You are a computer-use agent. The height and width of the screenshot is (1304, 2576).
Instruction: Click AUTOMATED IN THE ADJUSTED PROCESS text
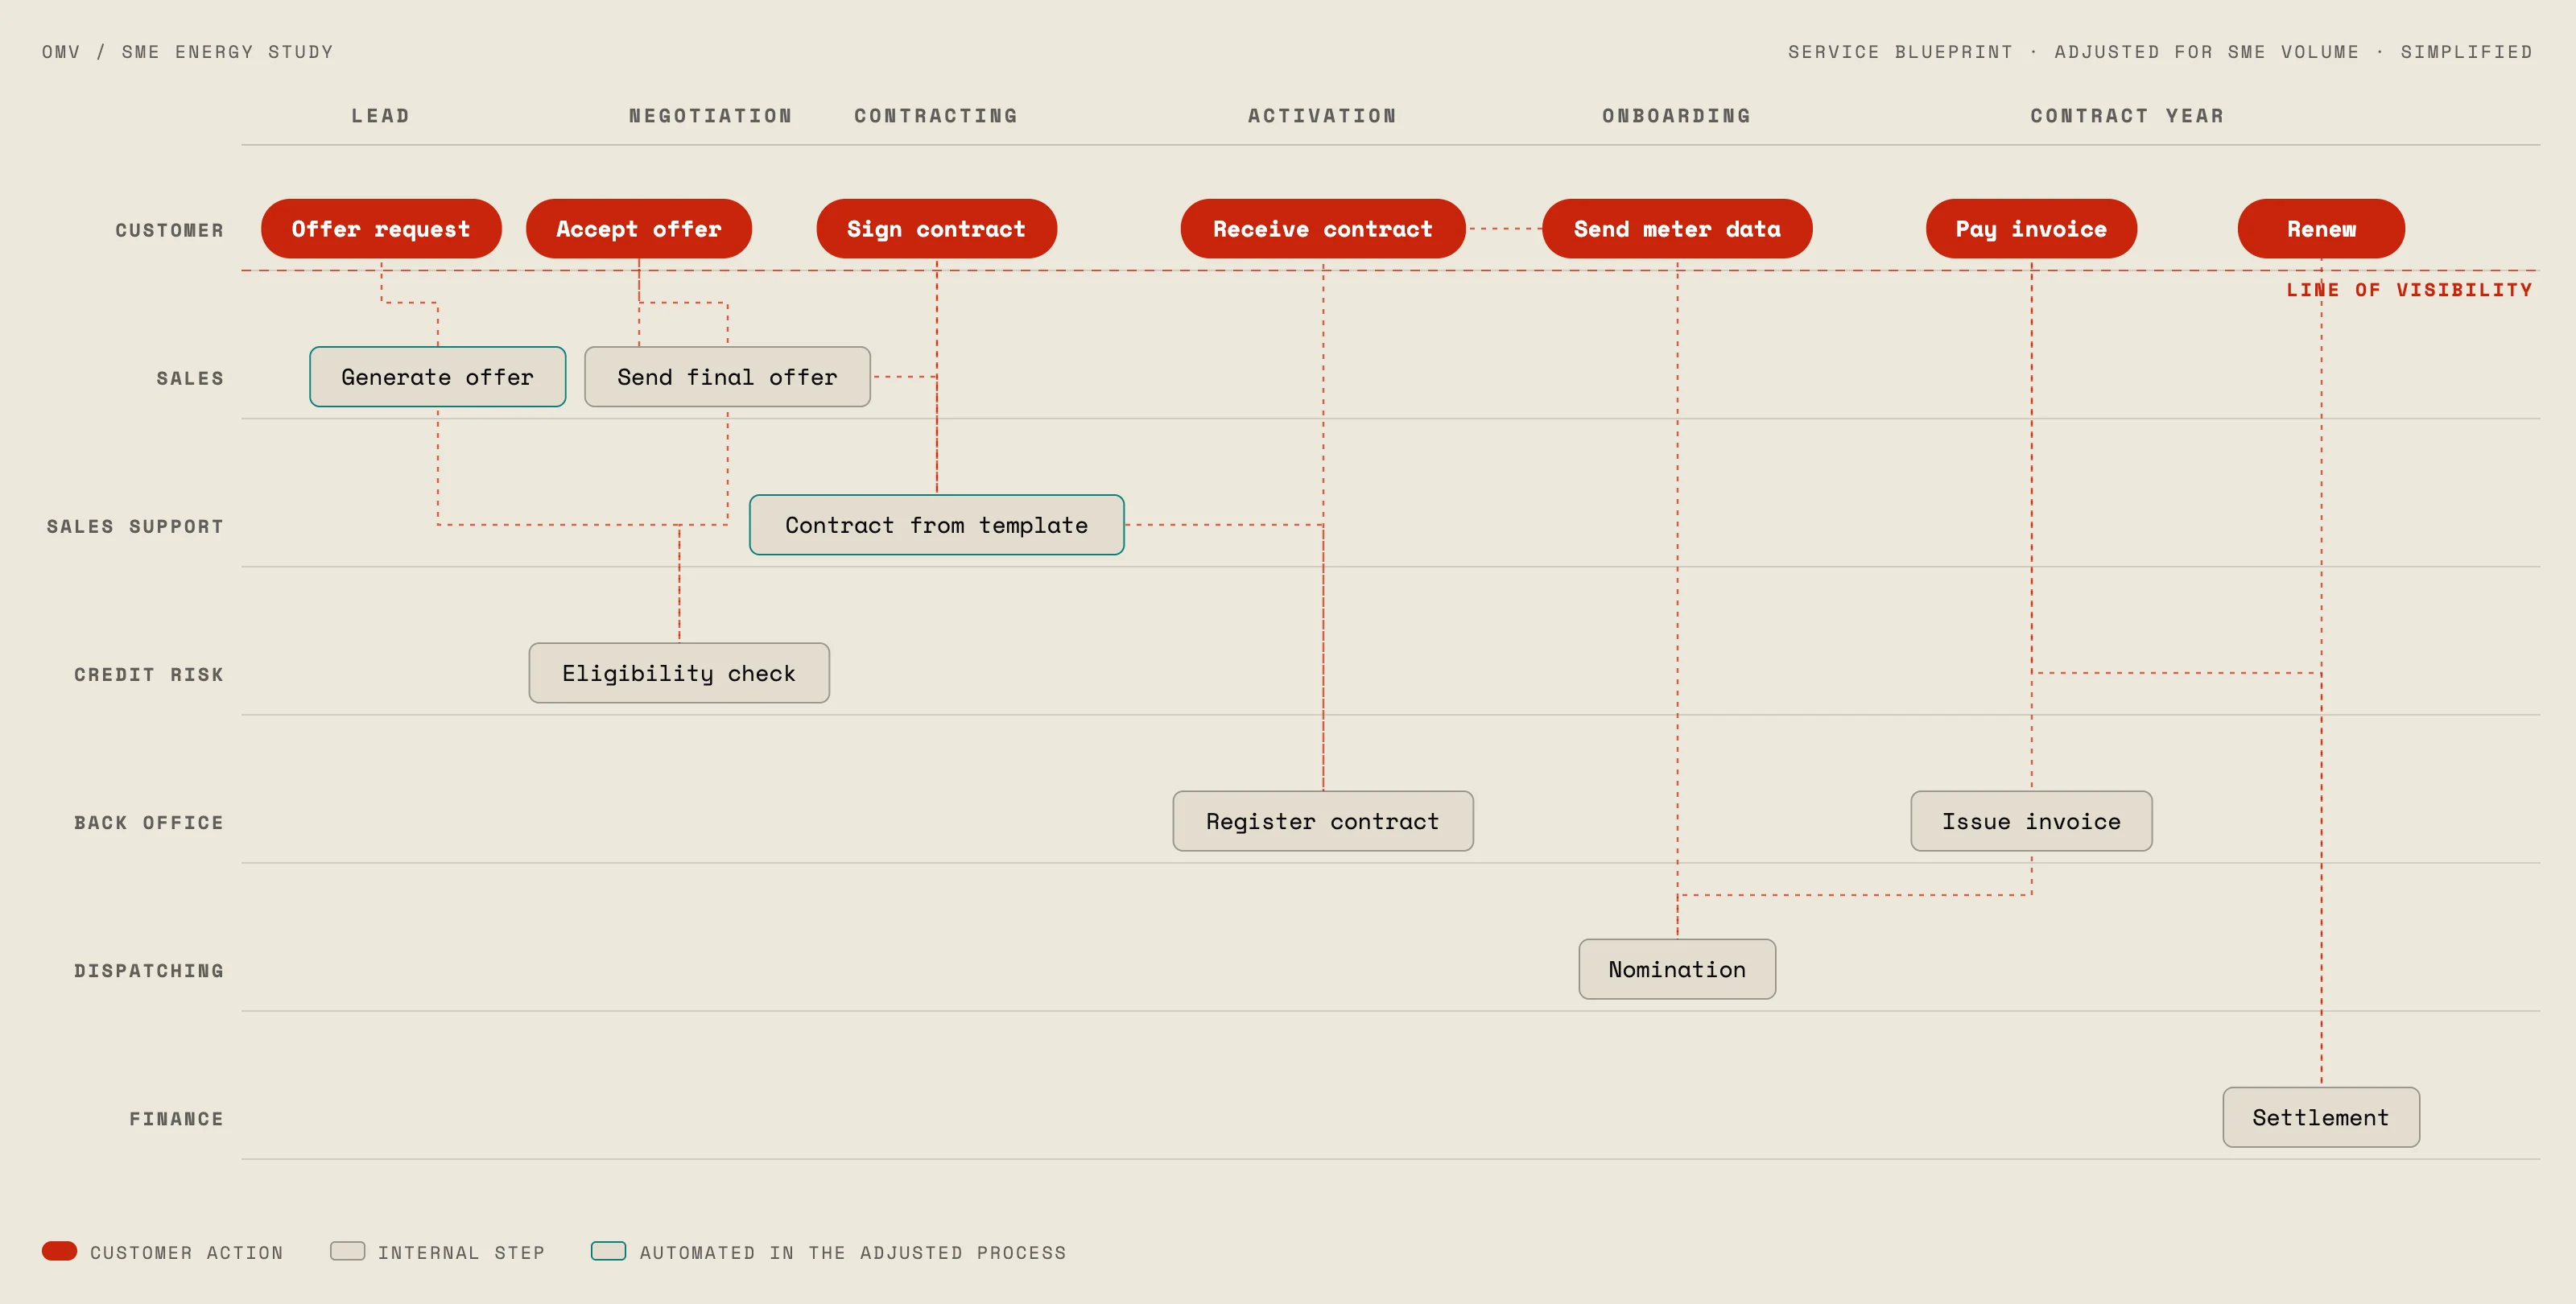coord(853,1253)
